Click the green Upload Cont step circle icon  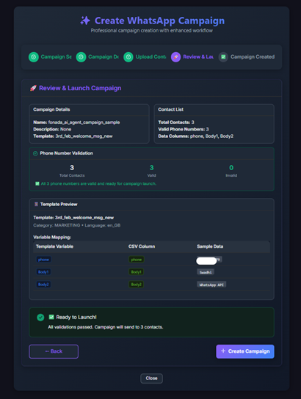coord(128,57)
